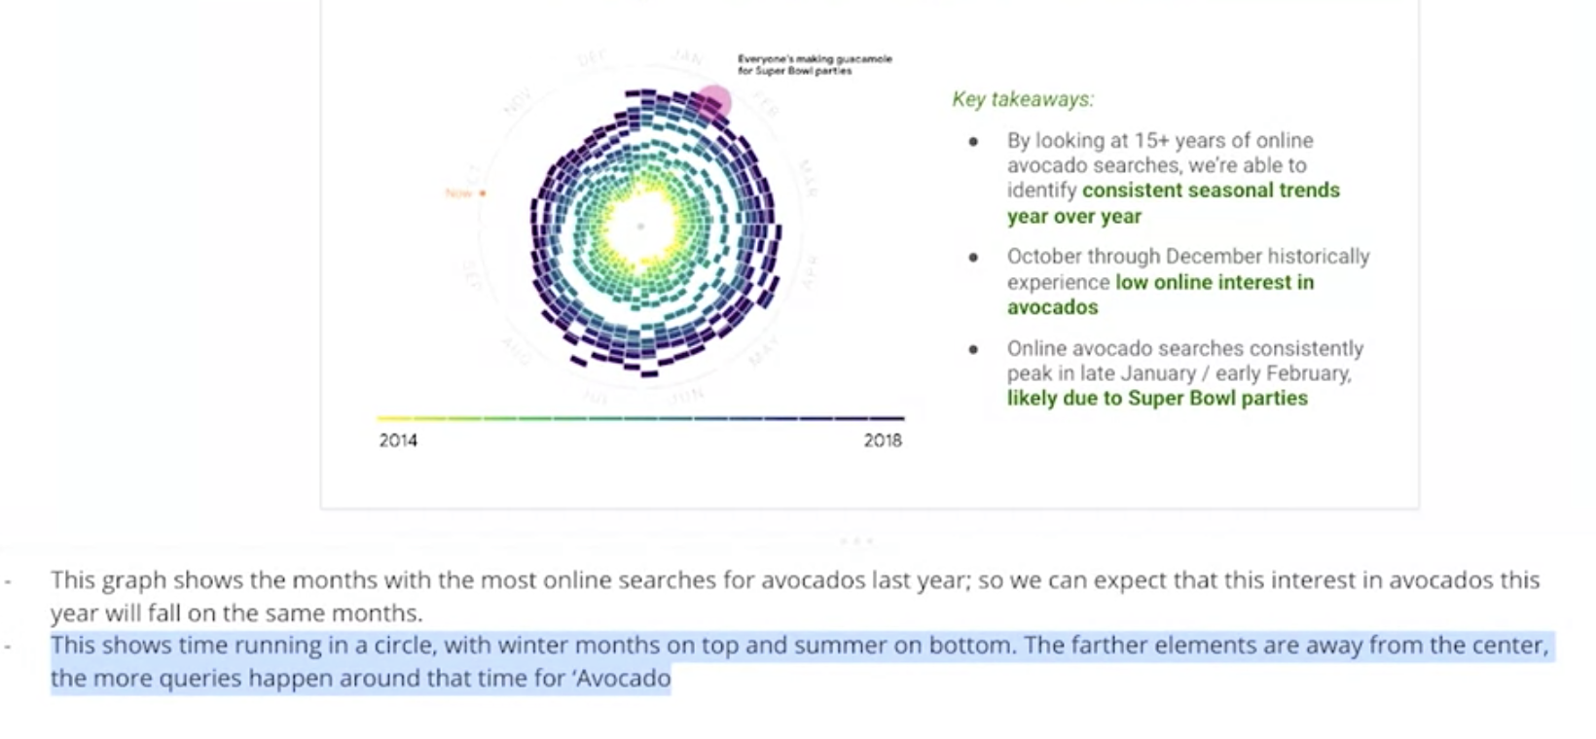This screenshot has width=1596, height=739.
Task: Click the orange 'Now' marker dot
Action: pyautogui.click(x=483, y=194)
